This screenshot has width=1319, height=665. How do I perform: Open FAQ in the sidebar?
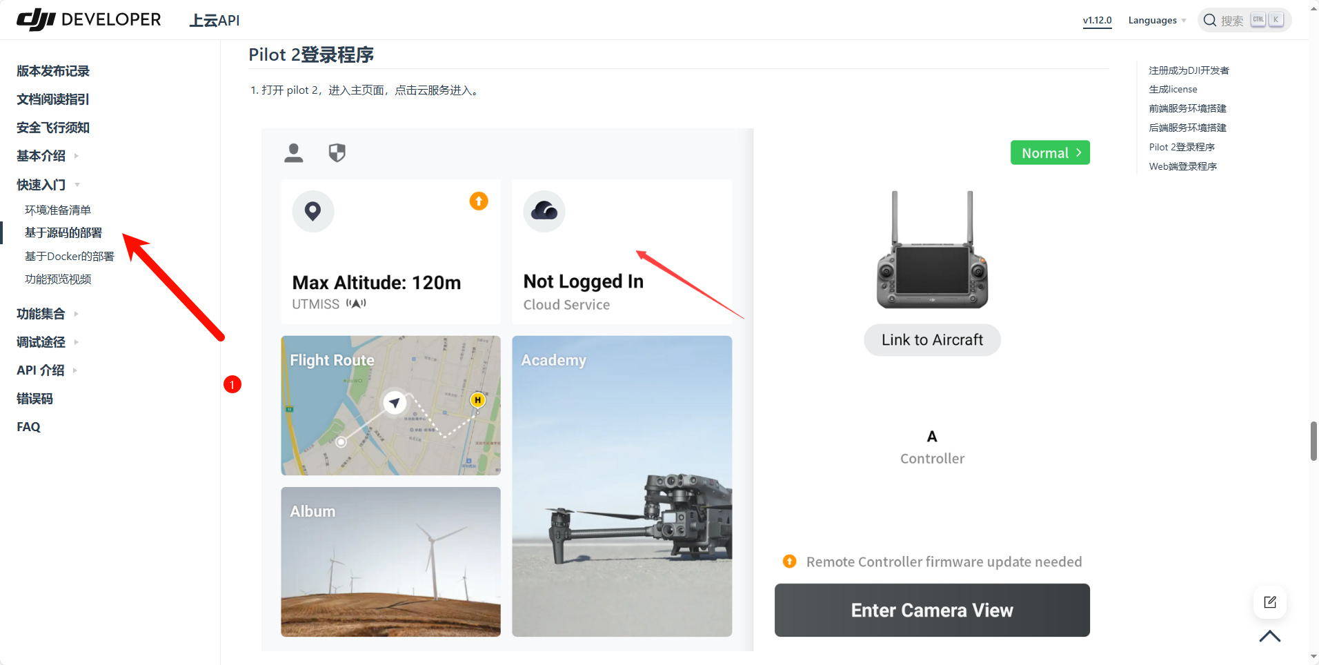(28, 427)
